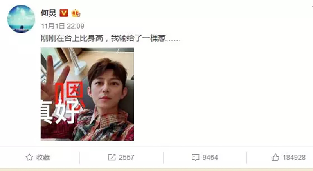Enlarge the selfie photo thumbnail
This screenshot has height=171, width=313.
coord(87,94)
